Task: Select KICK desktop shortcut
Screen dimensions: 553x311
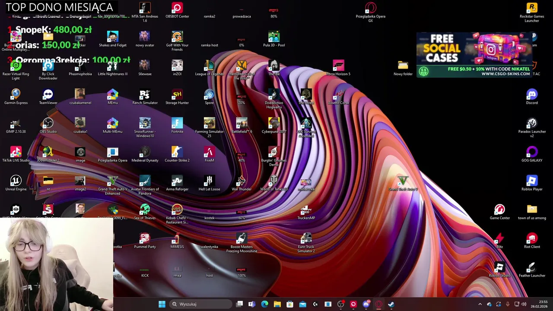Action: pos(145,270)
